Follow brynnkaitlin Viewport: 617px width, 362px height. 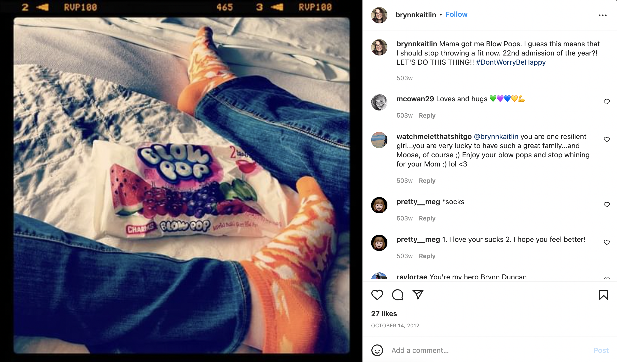tap(456, 15)
